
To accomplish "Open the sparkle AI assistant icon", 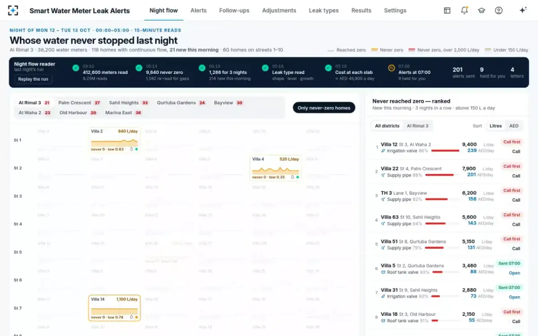I will click(x=523, y=10).
